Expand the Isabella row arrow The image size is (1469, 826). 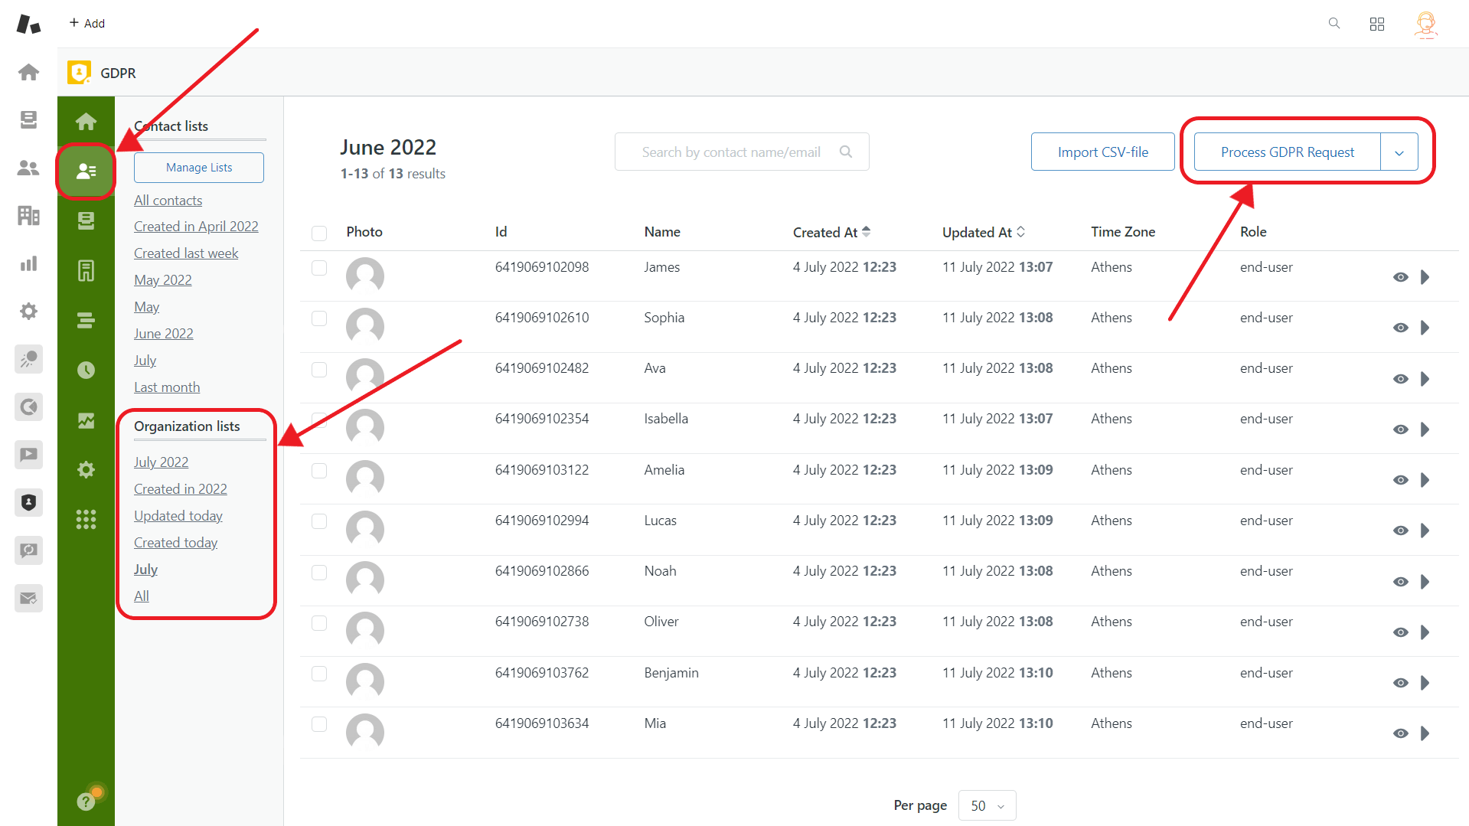(1425, 429)
